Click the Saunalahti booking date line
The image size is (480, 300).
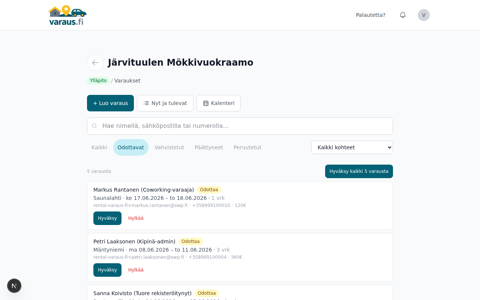[159, 198]
